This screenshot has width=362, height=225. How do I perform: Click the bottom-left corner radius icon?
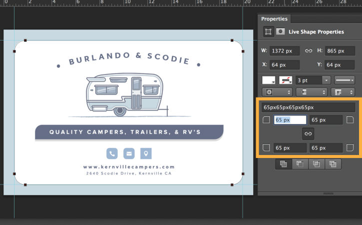click(266, 147)
